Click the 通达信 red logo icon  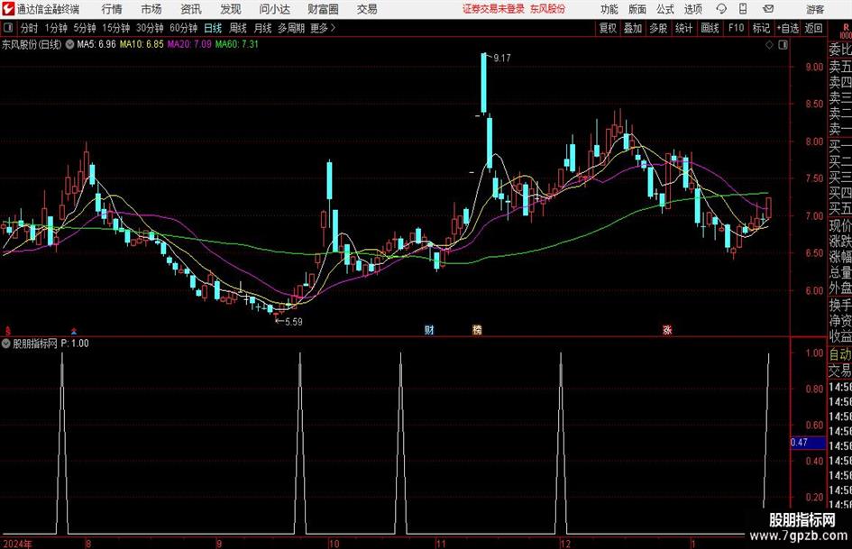click(8, 9)
